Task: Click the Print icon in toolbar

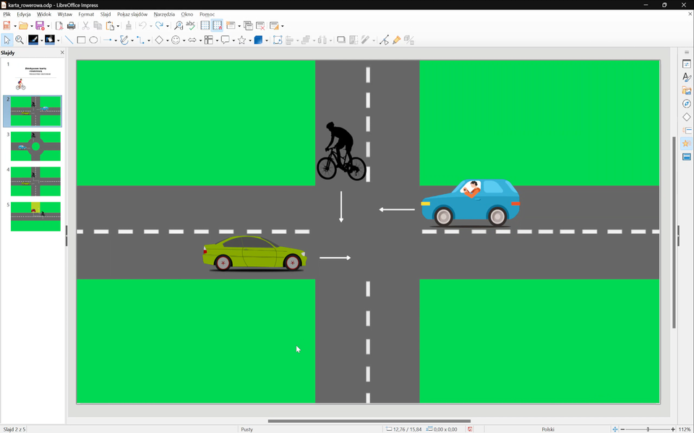Action: pyautogui.click(x=71, y=26)
